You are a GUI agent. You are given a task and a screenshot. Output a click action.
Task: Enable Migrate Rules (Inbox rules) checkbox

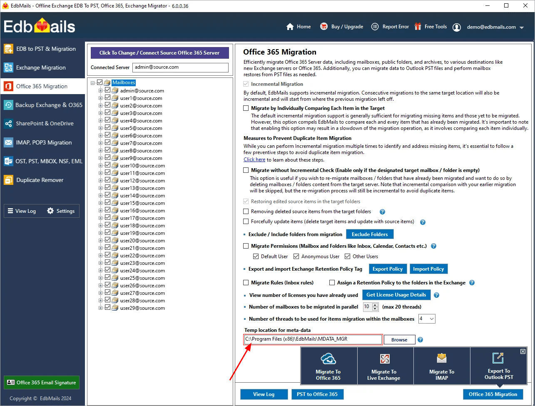246,283
